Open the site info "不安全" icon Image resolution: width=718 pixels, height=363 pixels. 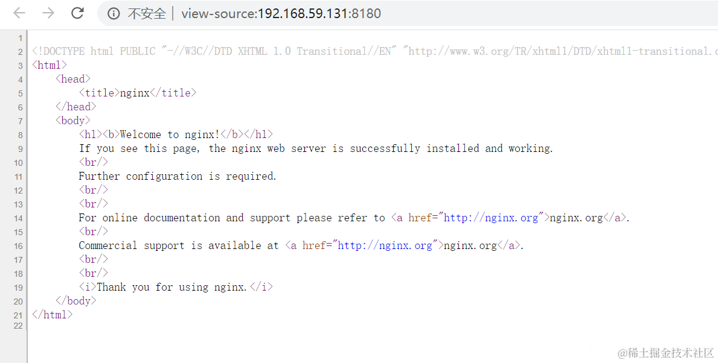[114, 13]
